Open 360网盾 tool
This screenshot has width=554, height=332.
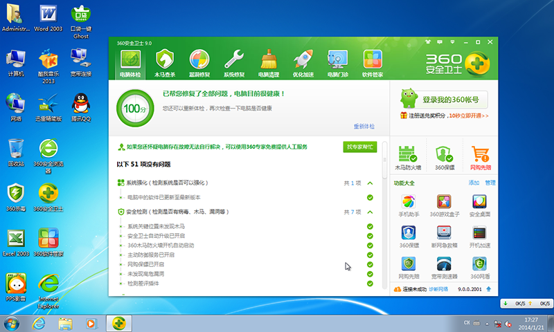pyautogui.click(x=479, y=268)
